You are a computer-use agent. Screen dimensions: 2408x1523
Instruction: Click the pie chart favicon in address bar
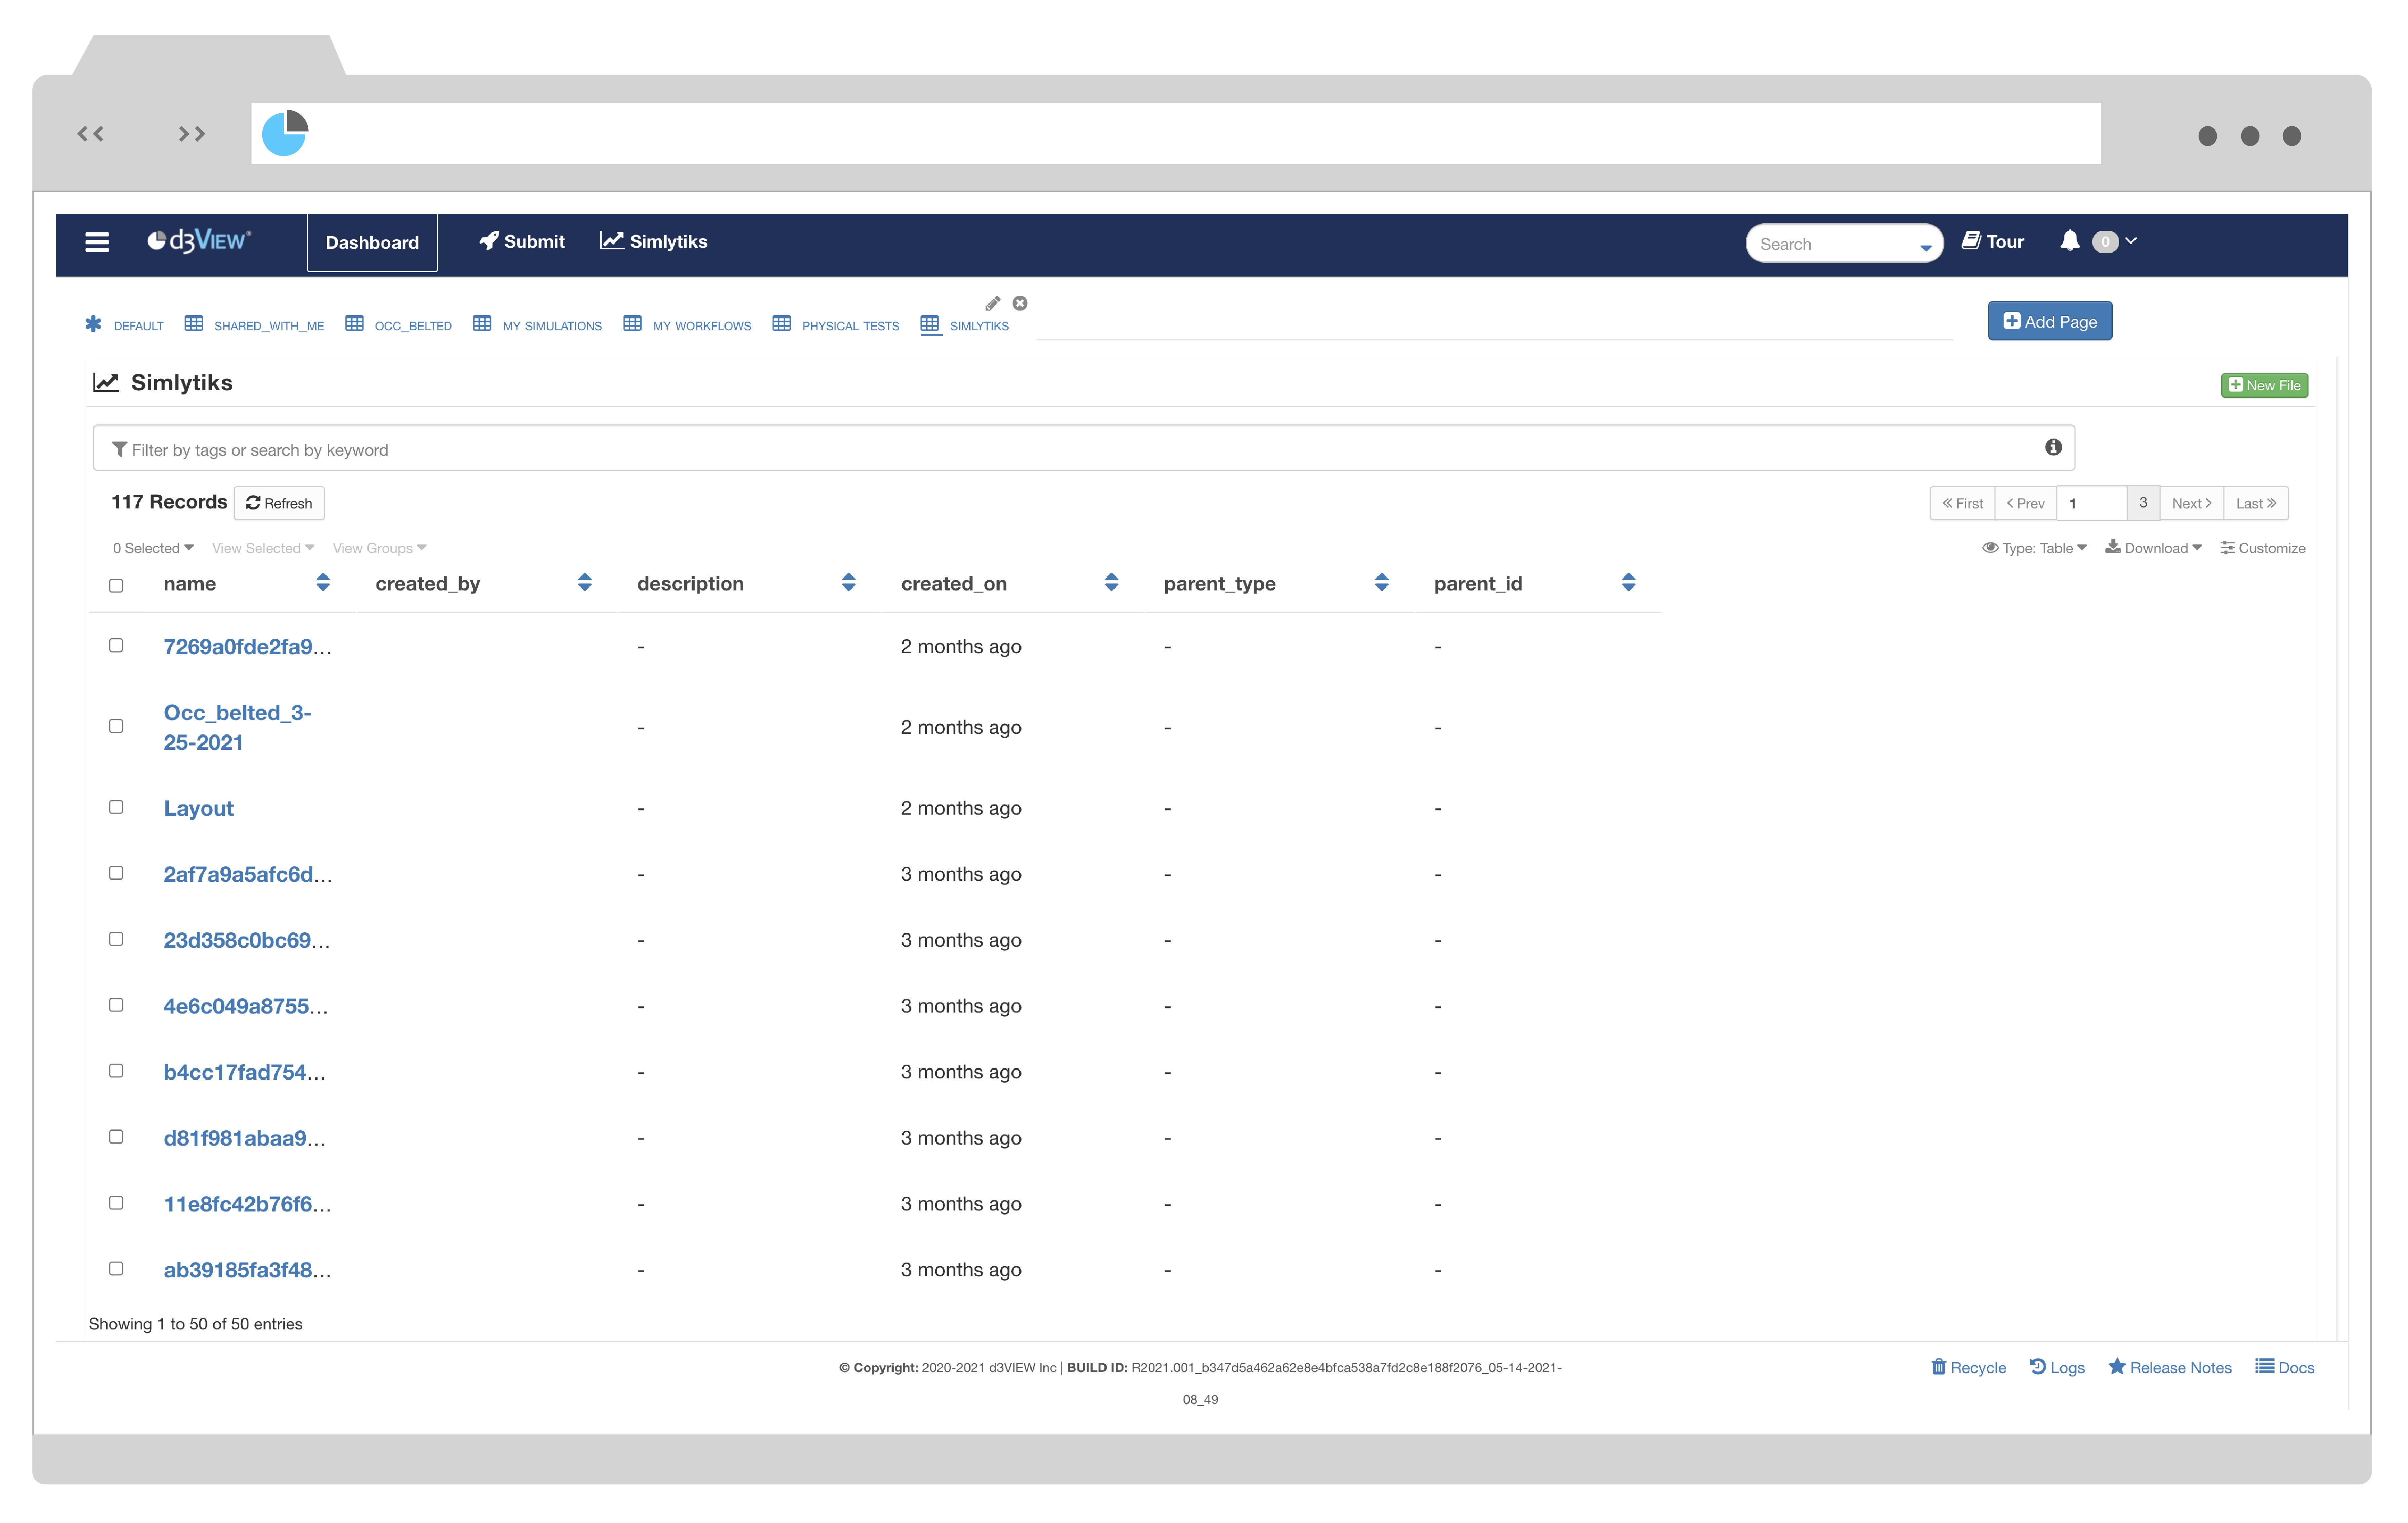tap(285, 133)
